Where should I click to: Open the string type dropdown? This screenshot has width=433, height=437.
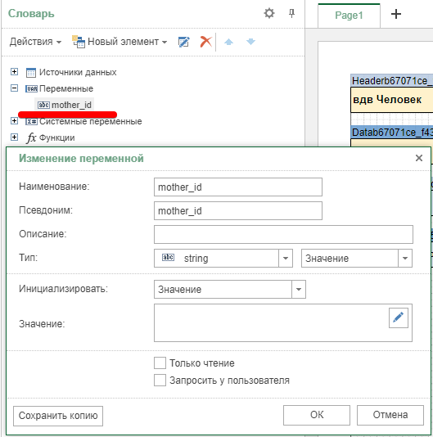pos(286,259)
